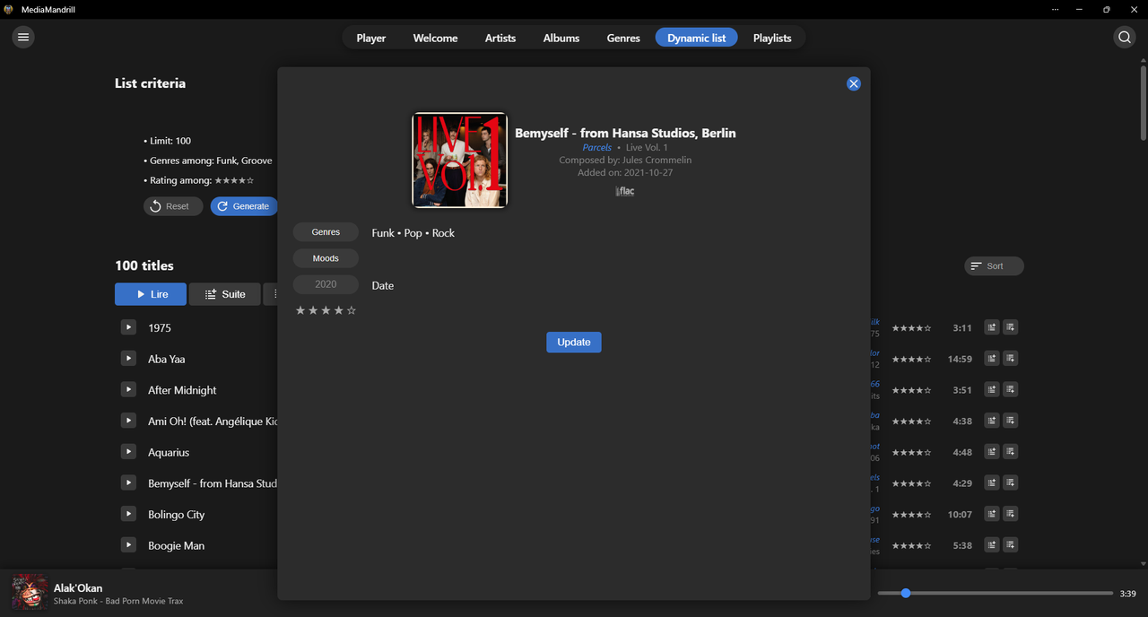Click the Bad Porn Movie Trax cover thumbnail

(x=30, y=592)
